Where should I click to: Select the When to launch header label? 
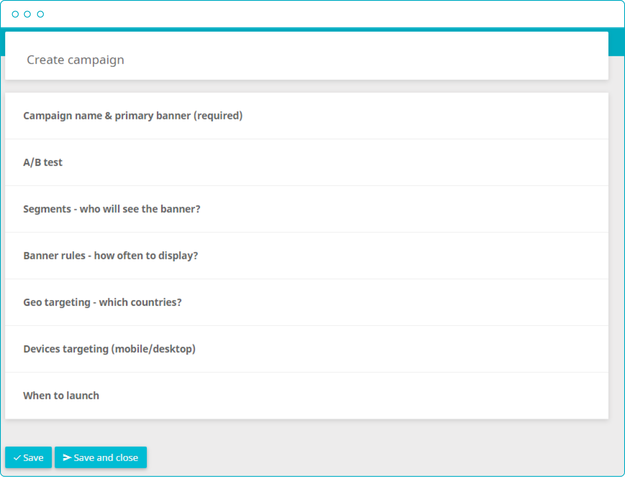tap(61, 395)
